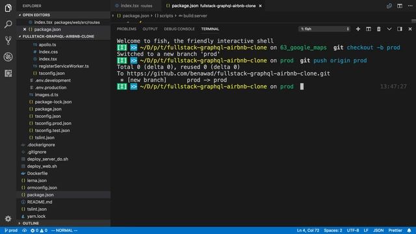Open the Extensions view in activity bar
Viewport: 416px width, 234px height.
pos(8,73)
